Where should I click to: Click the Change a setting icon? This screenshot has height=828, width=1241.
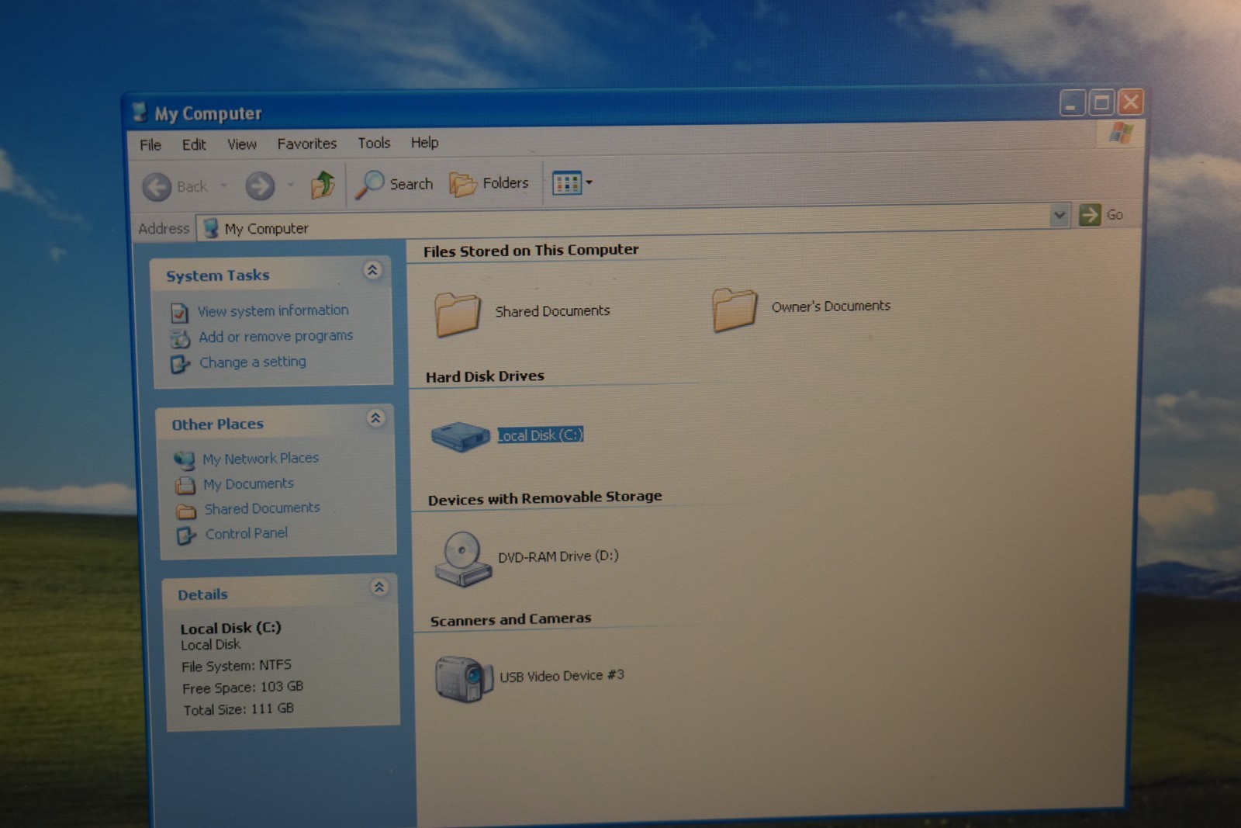(180, 364)
